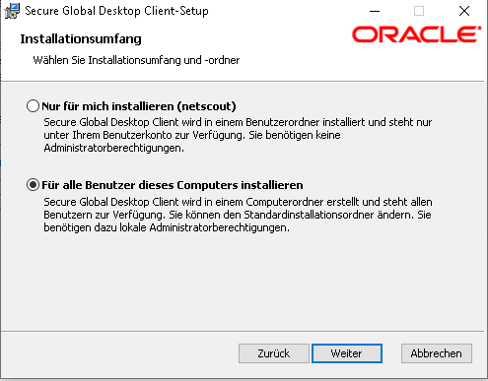488x381 pixels.
Task: Minimize the Secure Global Desktop setup window
Action: coord(375,11)
